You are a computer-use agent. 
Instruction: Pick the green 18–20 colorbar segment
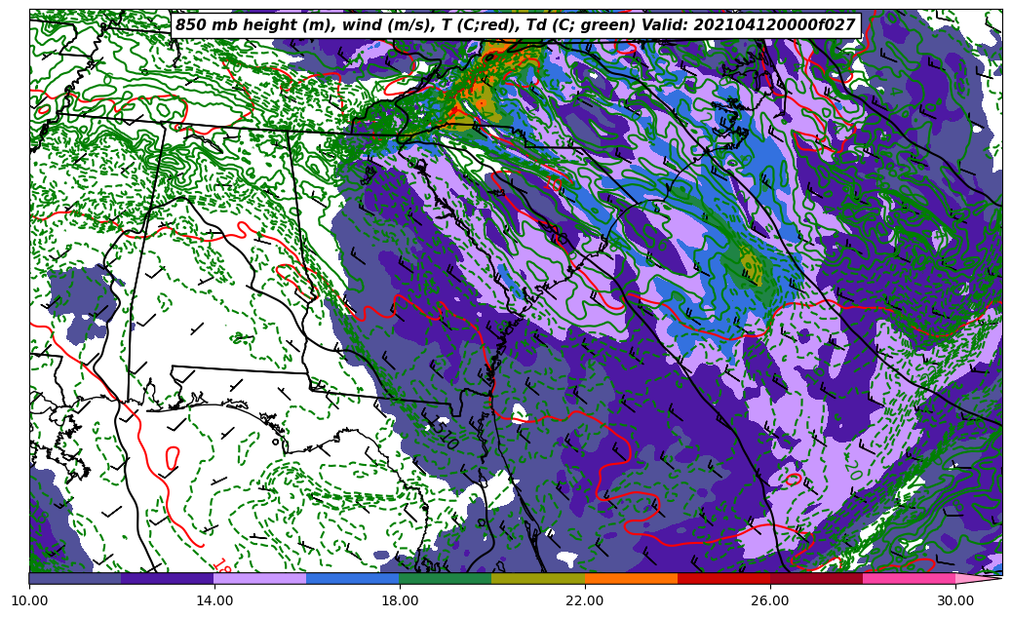point(446,578)
